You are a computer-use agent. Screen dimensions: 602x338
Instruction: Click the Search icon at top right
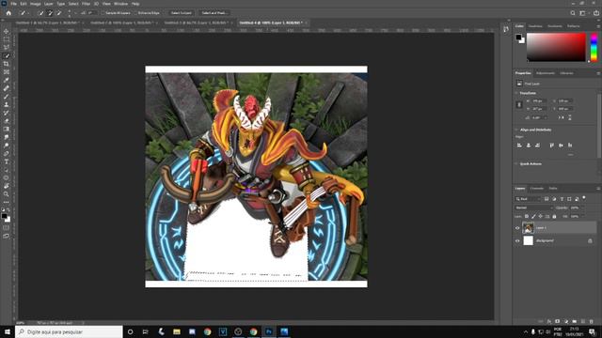coord(573,13)
